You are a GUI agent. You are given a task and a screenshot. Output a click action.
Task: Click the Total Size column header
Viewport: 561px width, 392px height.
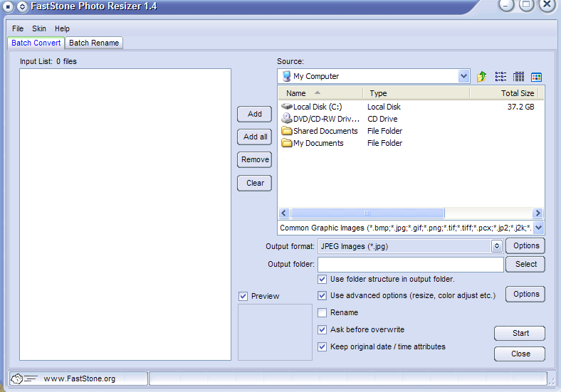point(505,93)
